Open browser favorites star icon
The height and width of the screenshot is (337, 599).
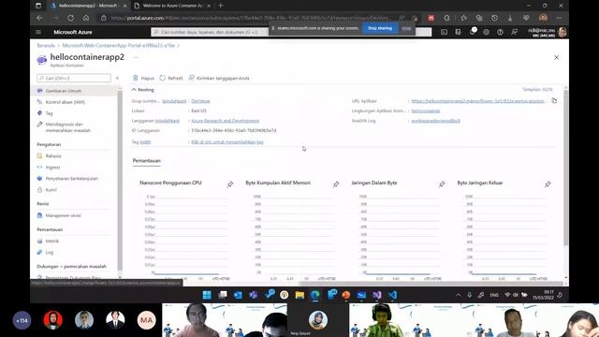[463, 18]
